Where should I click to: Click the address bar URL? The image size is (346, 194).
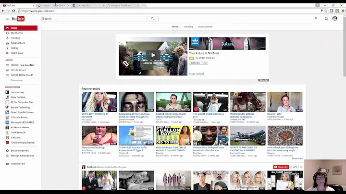[x=38, y=11]
